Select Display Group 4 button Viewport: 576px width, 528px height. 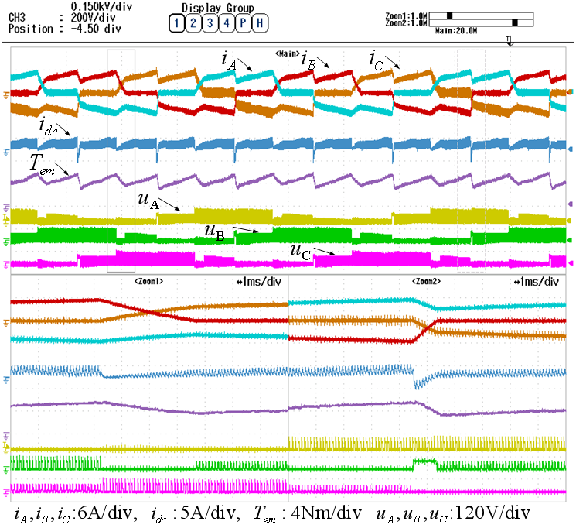(227, 23)
